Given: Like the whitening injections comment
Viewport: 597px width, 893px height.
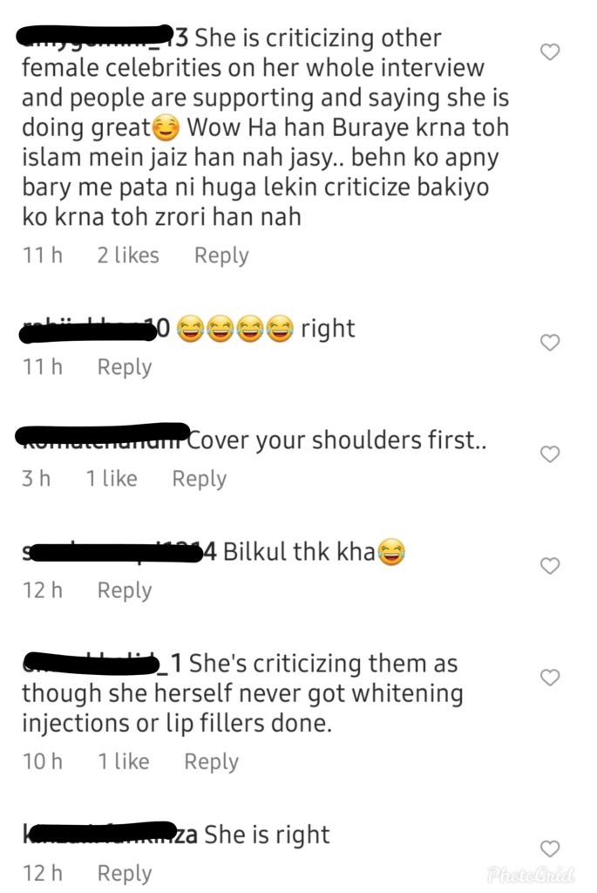Looking at the screenshot, I should [550, 677].
